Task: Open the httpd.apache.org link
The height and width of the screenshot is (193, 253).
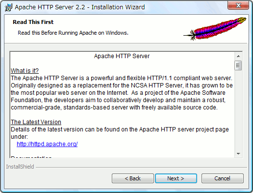Action: [47, 144]
